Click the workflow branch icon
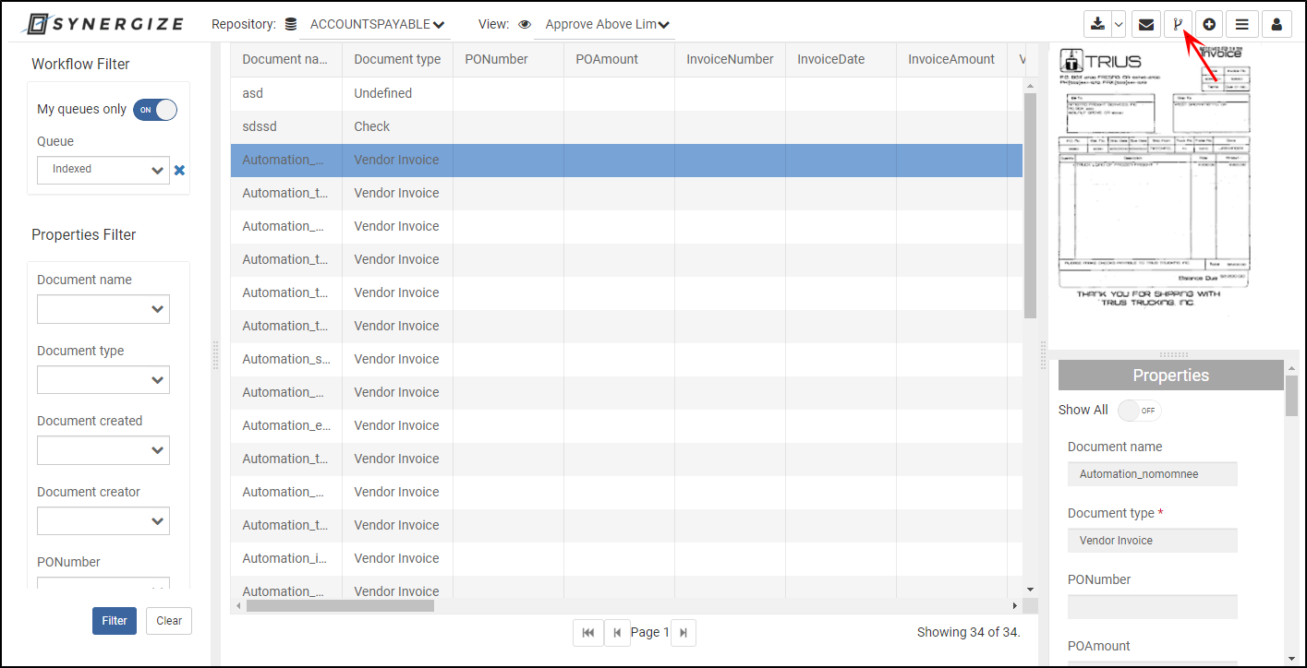The width and height of the screenshot is (1307, 668). tap(1178, 24)
